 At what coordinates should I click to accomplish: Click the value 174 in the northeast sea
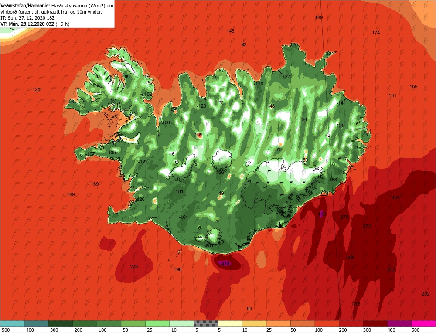376,33
